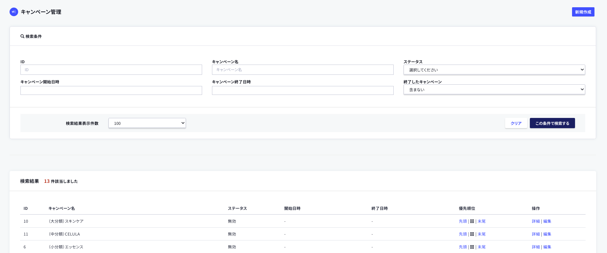Click 末尾 link for スキンケア row
Image resolution: width=607 pixels, height=253 pixels.
coord(481,221)
